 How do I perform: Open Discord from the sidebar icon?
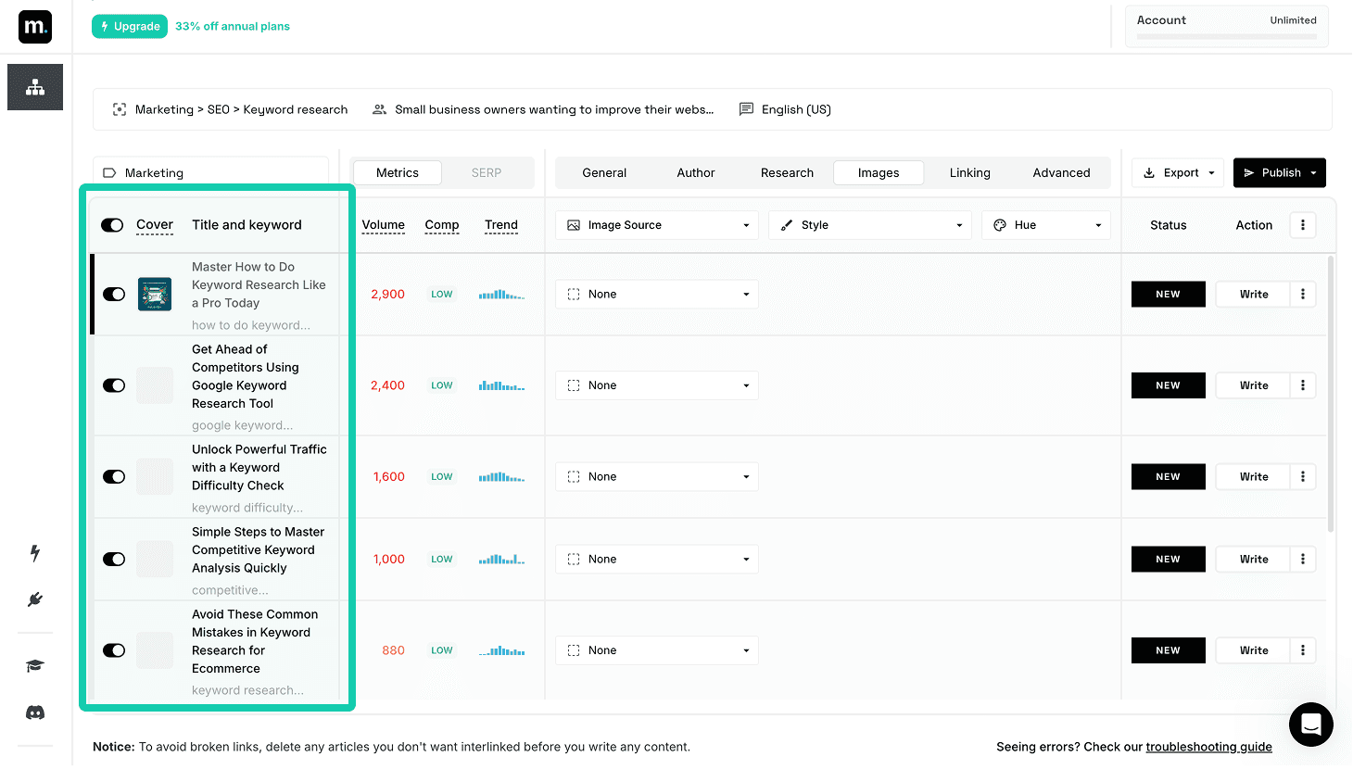pos(34,712)
